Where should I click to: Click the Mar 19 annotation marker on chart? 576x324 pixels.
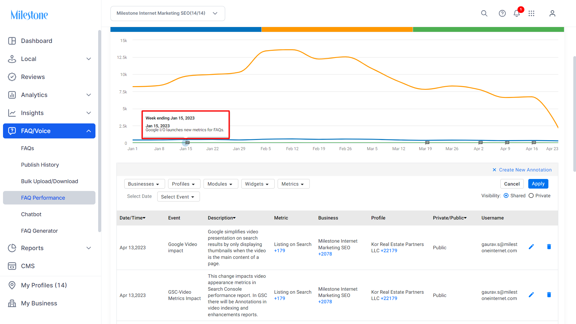point(427,143)
